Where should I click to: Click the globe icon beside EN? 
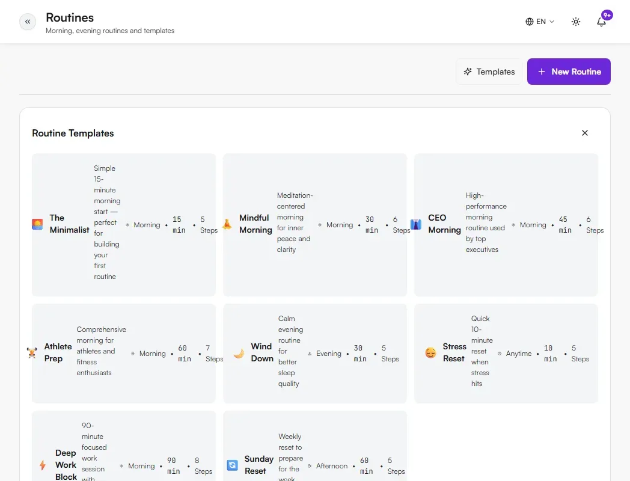click(529, 22)
